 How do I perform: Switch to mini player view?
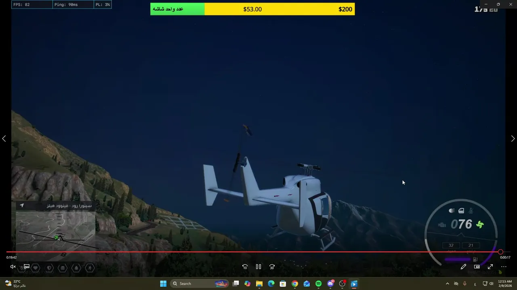(x=477, y=267)
